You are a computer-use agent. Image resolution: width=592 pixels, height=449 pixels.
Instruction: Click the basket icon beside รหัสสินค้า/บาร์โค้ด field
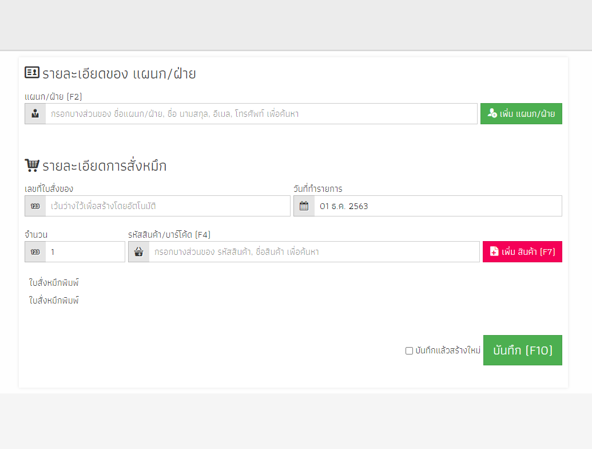[138, 252]
